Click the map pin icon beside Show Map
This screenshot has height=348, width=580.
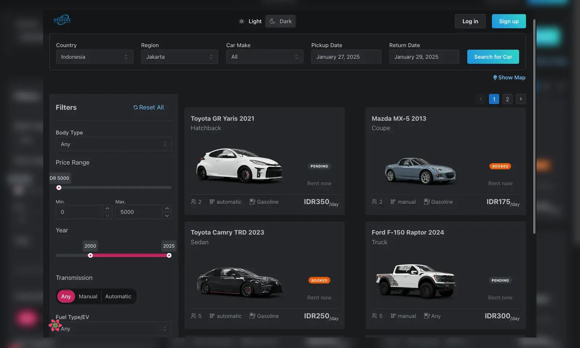(495, 77)
